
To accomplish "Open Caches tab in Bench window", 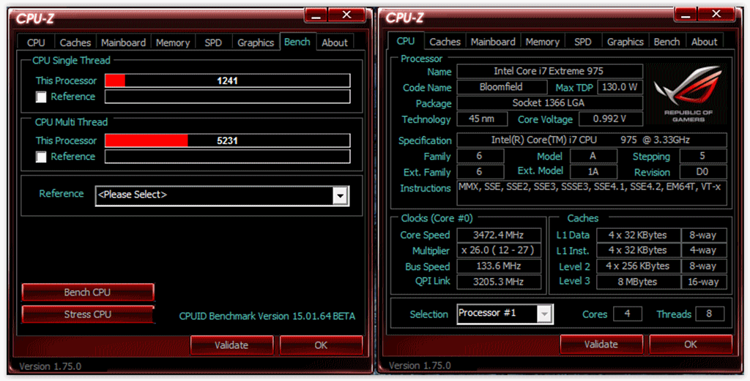I will 75,42.
